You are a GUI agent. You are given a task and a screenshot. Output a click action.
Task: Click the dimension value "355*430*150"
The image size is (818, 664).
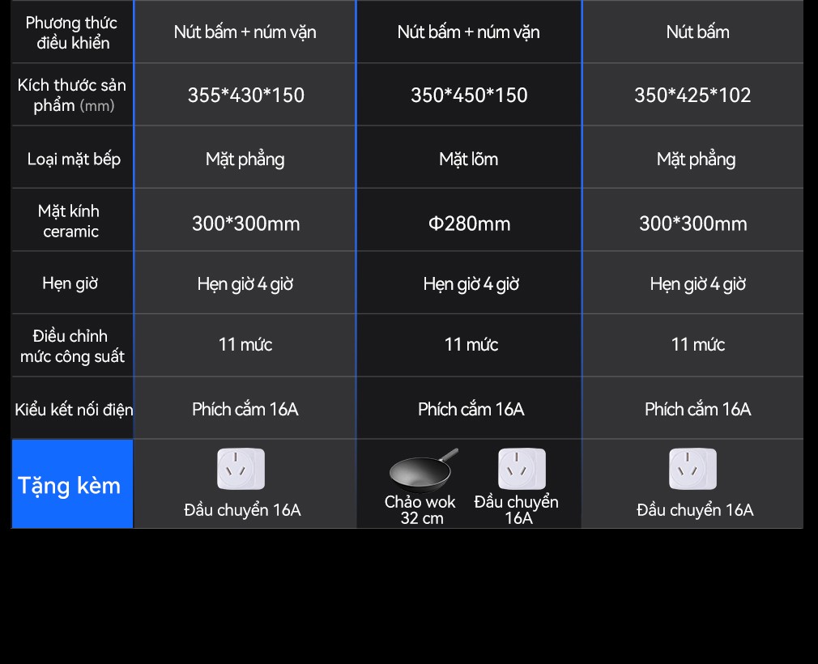[245, 95]
